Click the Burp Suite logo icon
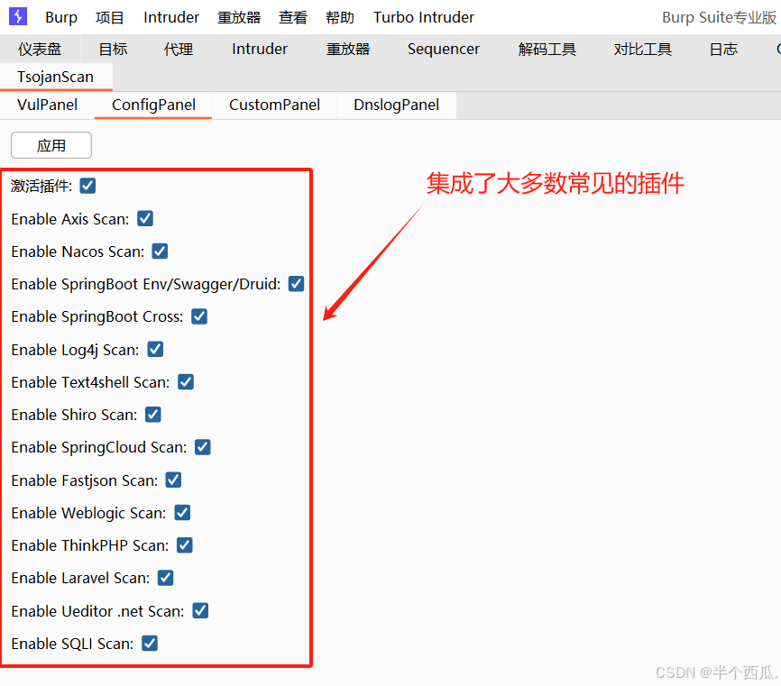Viewport: 781px width, 686px height. [x=18, y=16]
